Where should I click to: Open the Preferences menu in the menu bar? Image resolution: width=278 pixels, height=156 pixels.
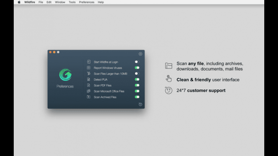tap(87, 2)
